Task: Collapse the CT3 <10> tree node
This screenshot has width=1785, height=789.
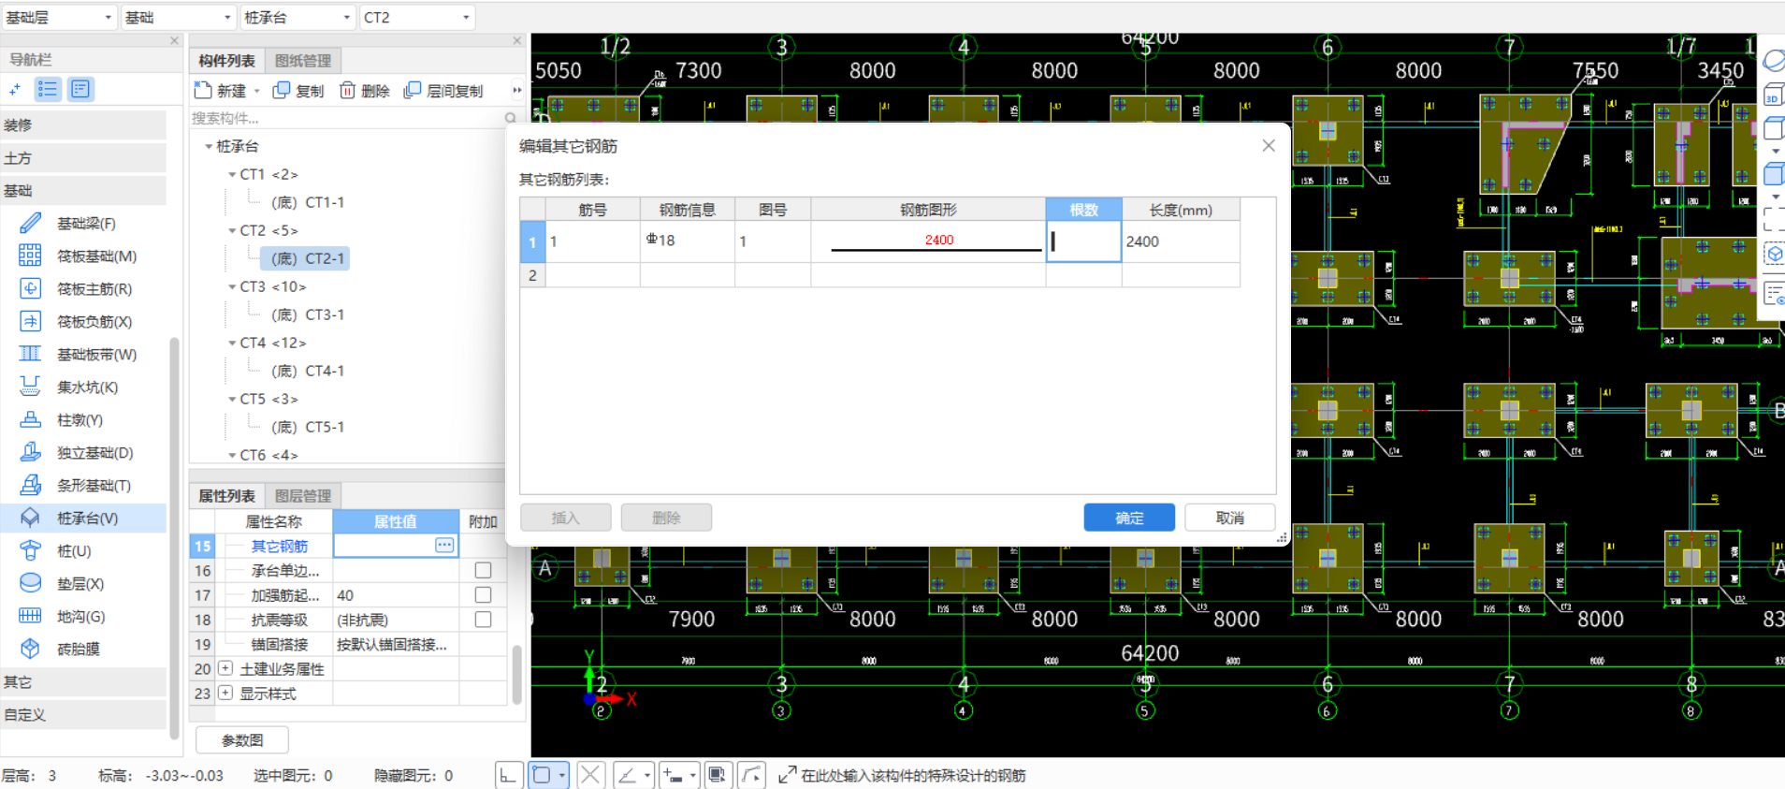Action: (x=232, y=287)
